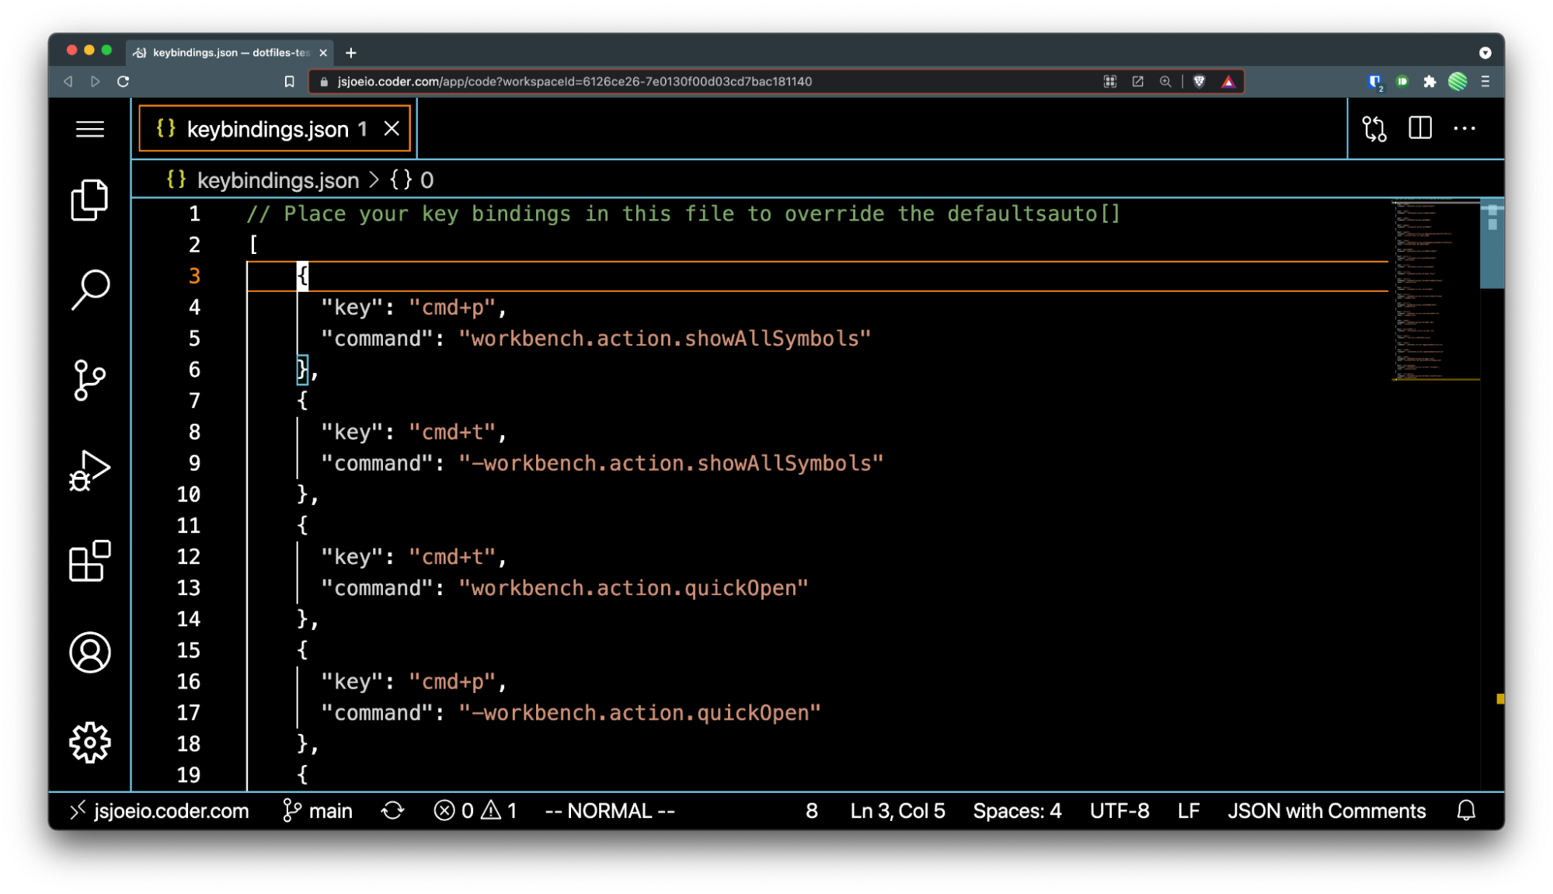Checkout a branch via main indicator
The height and width of the screenshot is (894, 1553).
[319, 811]
